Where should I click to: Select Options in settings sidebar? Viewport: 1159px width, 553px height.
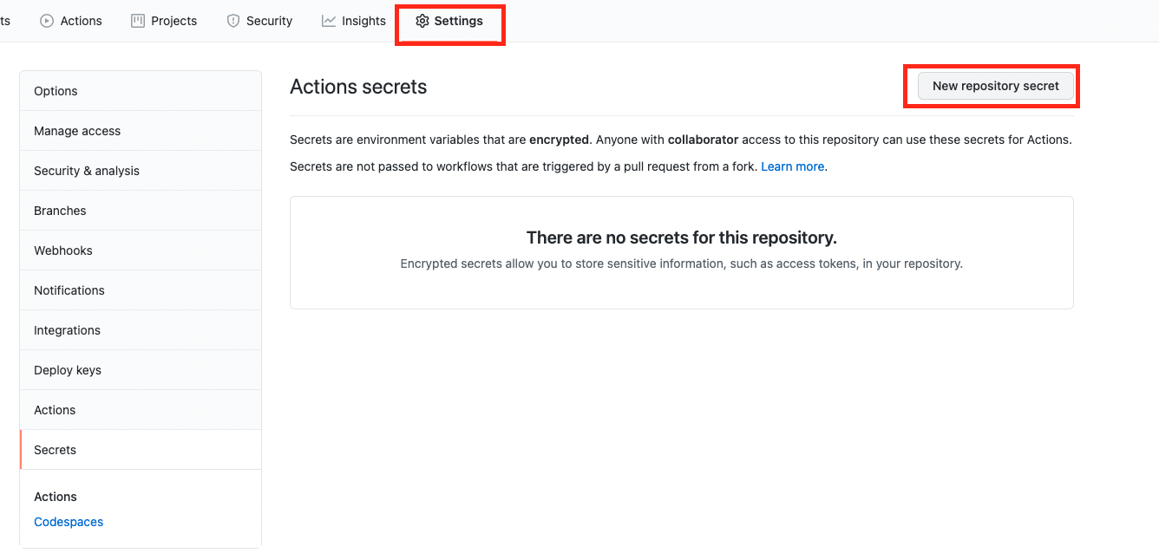click(x=56, y=91)
